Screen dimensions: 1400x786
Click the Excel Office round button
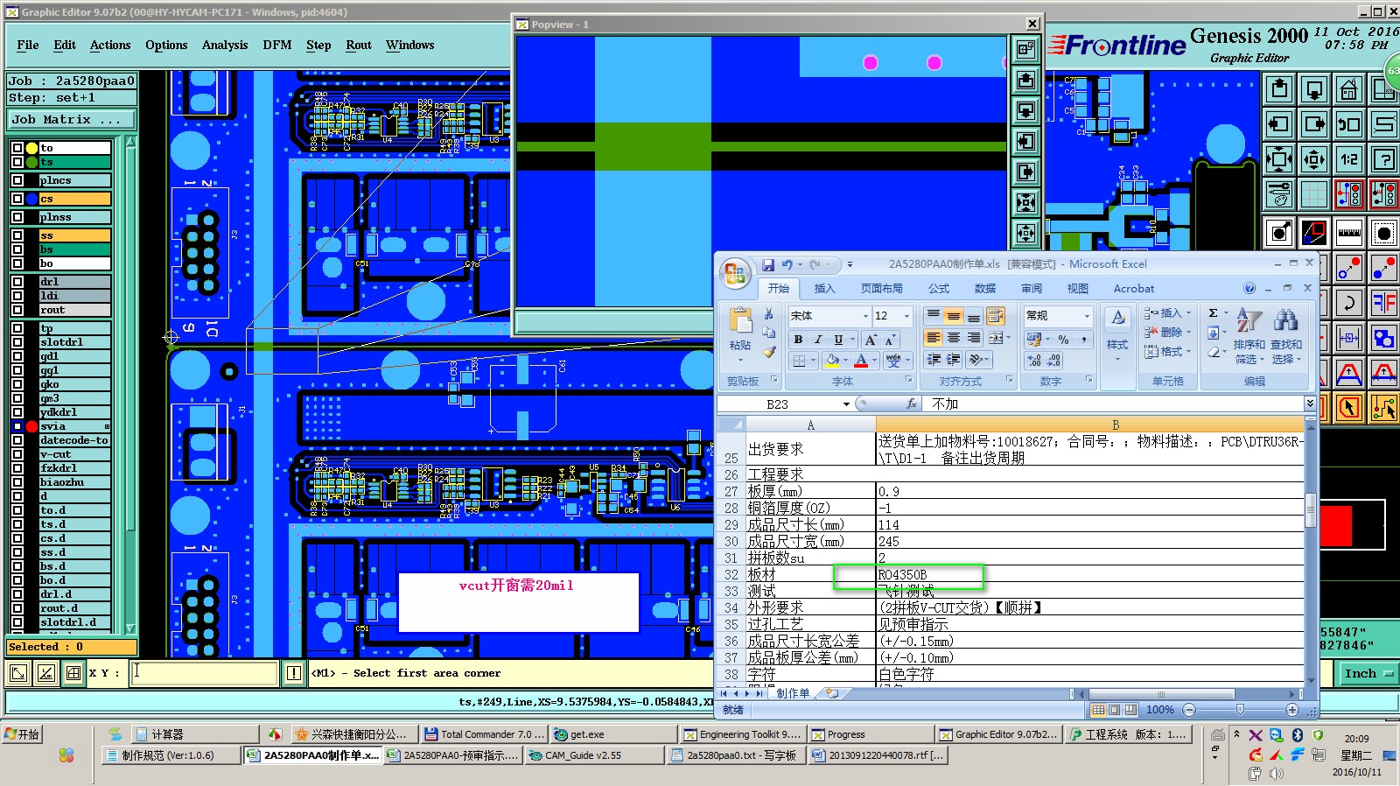pyautogui.click(x=735, y=273)
